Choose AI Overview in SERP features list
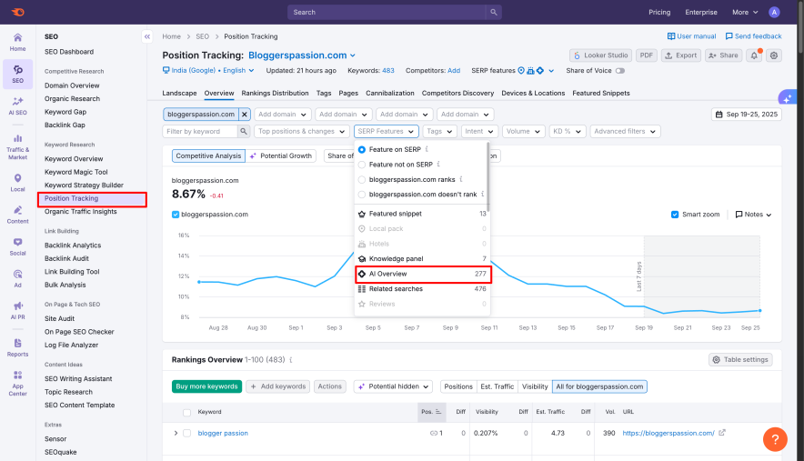804x461 pixels. tap(423, 274)
